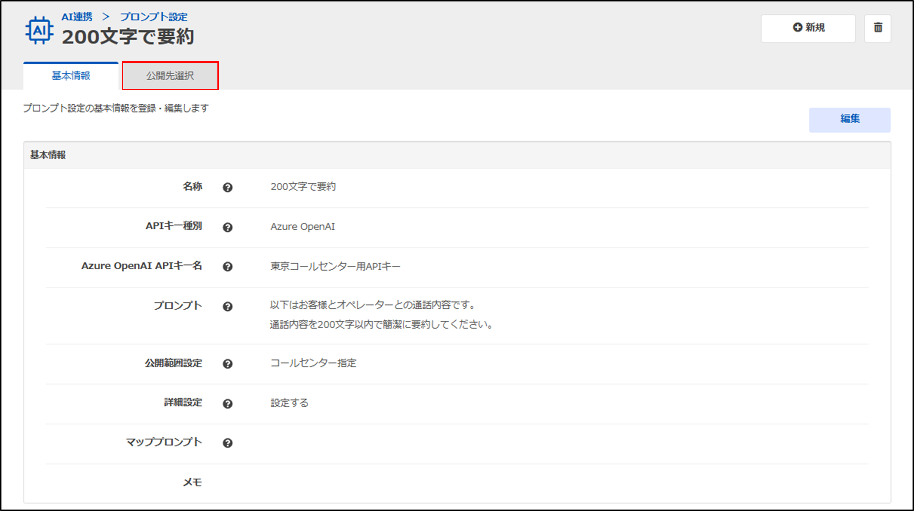
Task: Go to AI連携 in the breadcrumb
Action: 77,17
